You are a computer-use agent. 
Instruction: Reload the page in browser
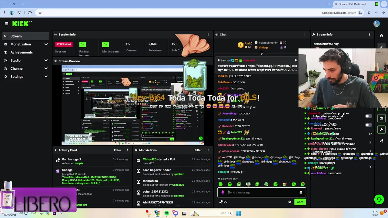[369, 13]
